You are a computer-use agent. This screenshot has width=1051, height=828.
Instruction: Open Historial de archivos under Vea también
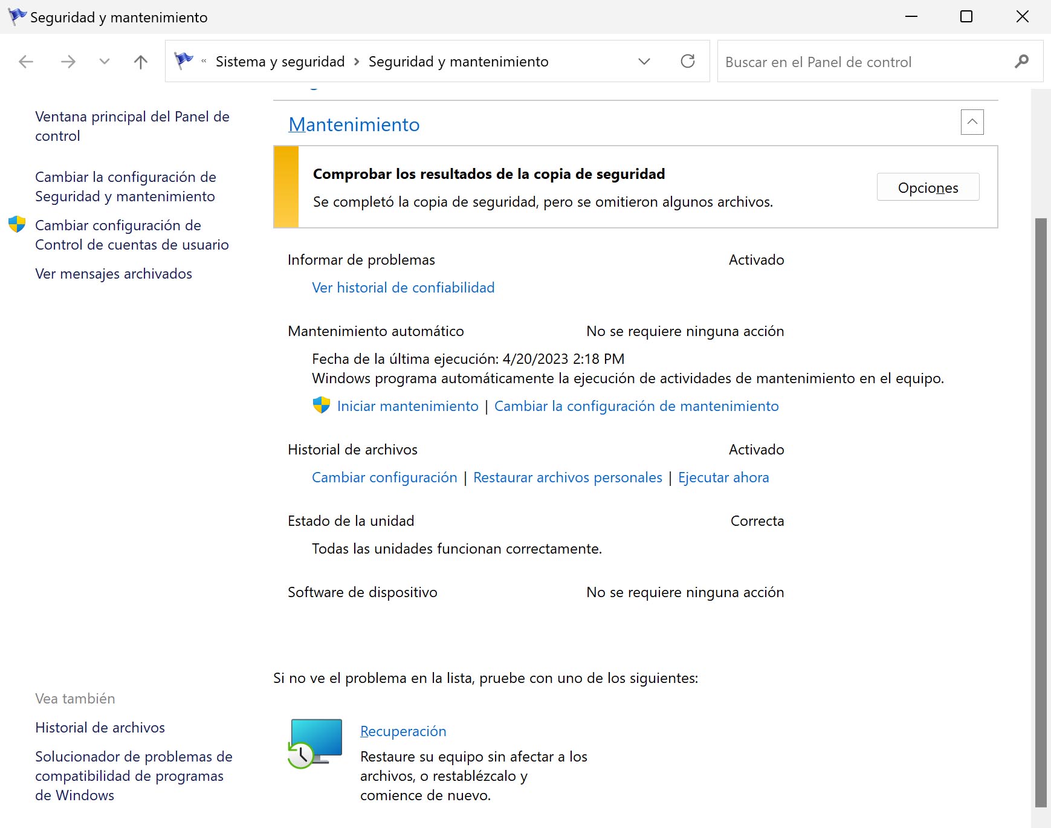coord(100,728)
